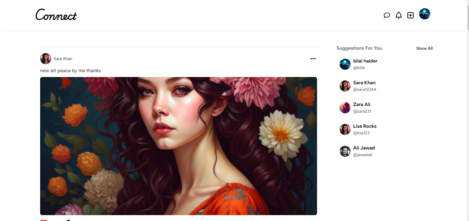Open the @sara12344 suggestion
Viewport: 469px width, 221px height.
(364, 89)
